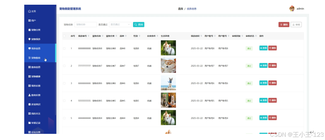Sort by 审核回复 column arrows

click(x=242, y=36)
